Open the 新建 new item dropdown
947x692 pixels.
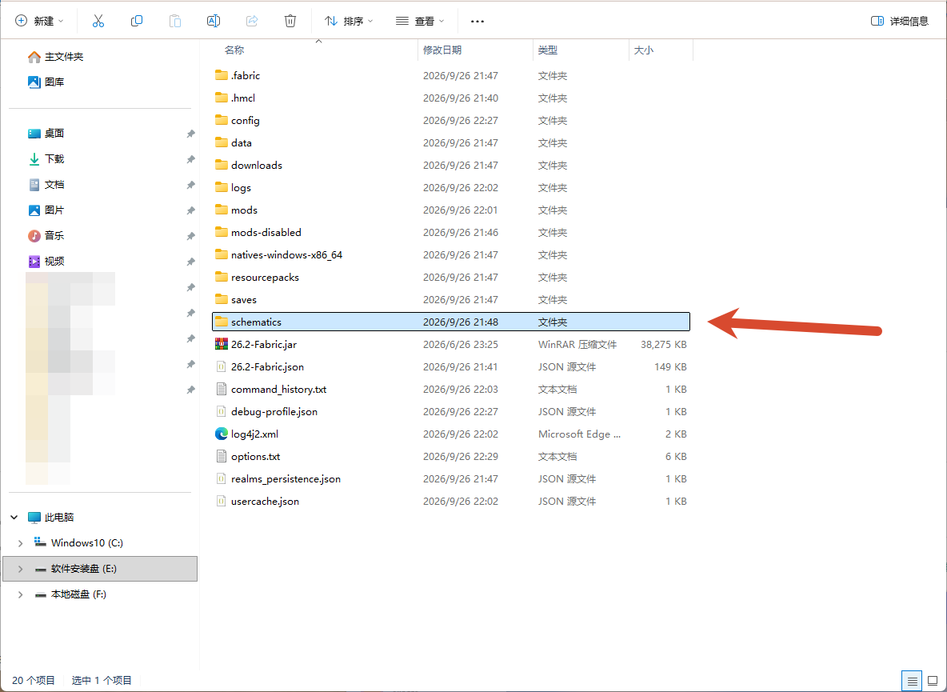[39, 21]
